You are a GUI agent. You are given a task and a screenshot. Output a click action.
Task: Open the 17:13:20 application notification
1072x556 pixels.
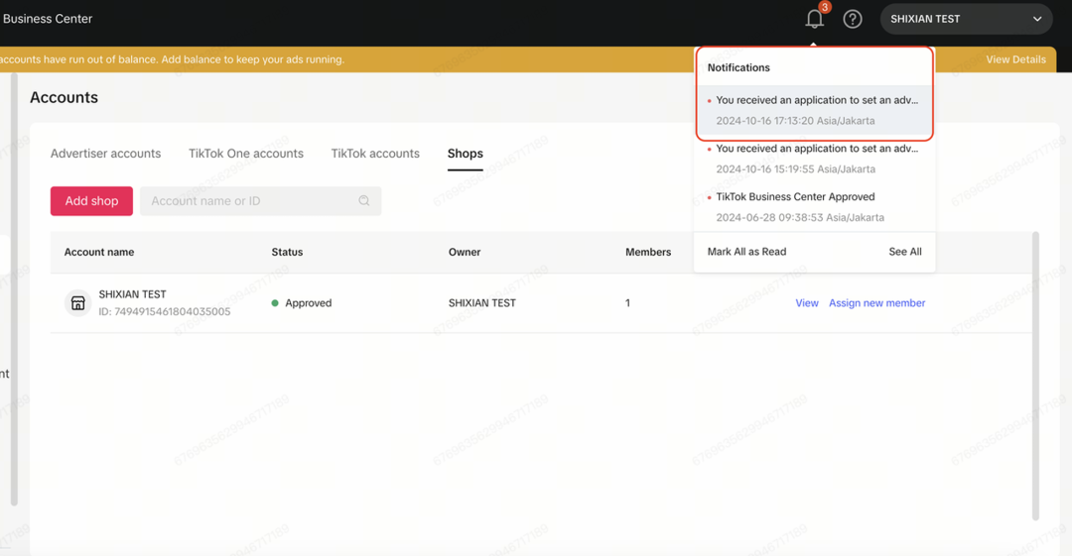coord(814,110)
